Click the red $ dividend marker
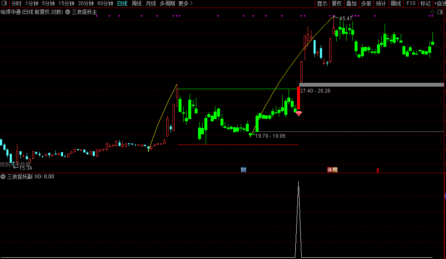The height and width of the screenshot is (259, 446). pyautogui.click(x=378, y=170)
